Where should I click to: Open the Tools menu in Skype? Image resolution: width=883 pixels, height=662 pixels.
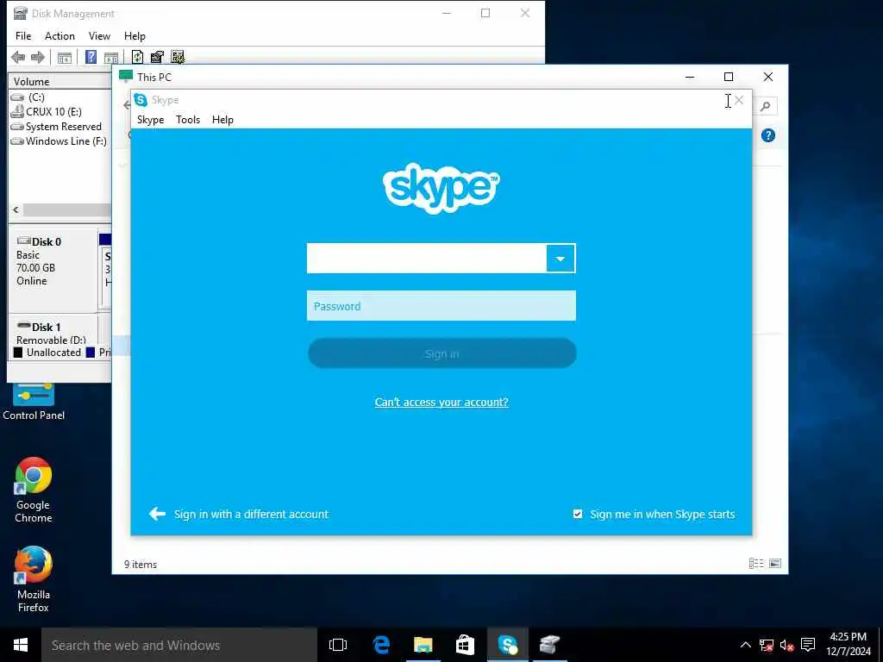click(187, 119)
